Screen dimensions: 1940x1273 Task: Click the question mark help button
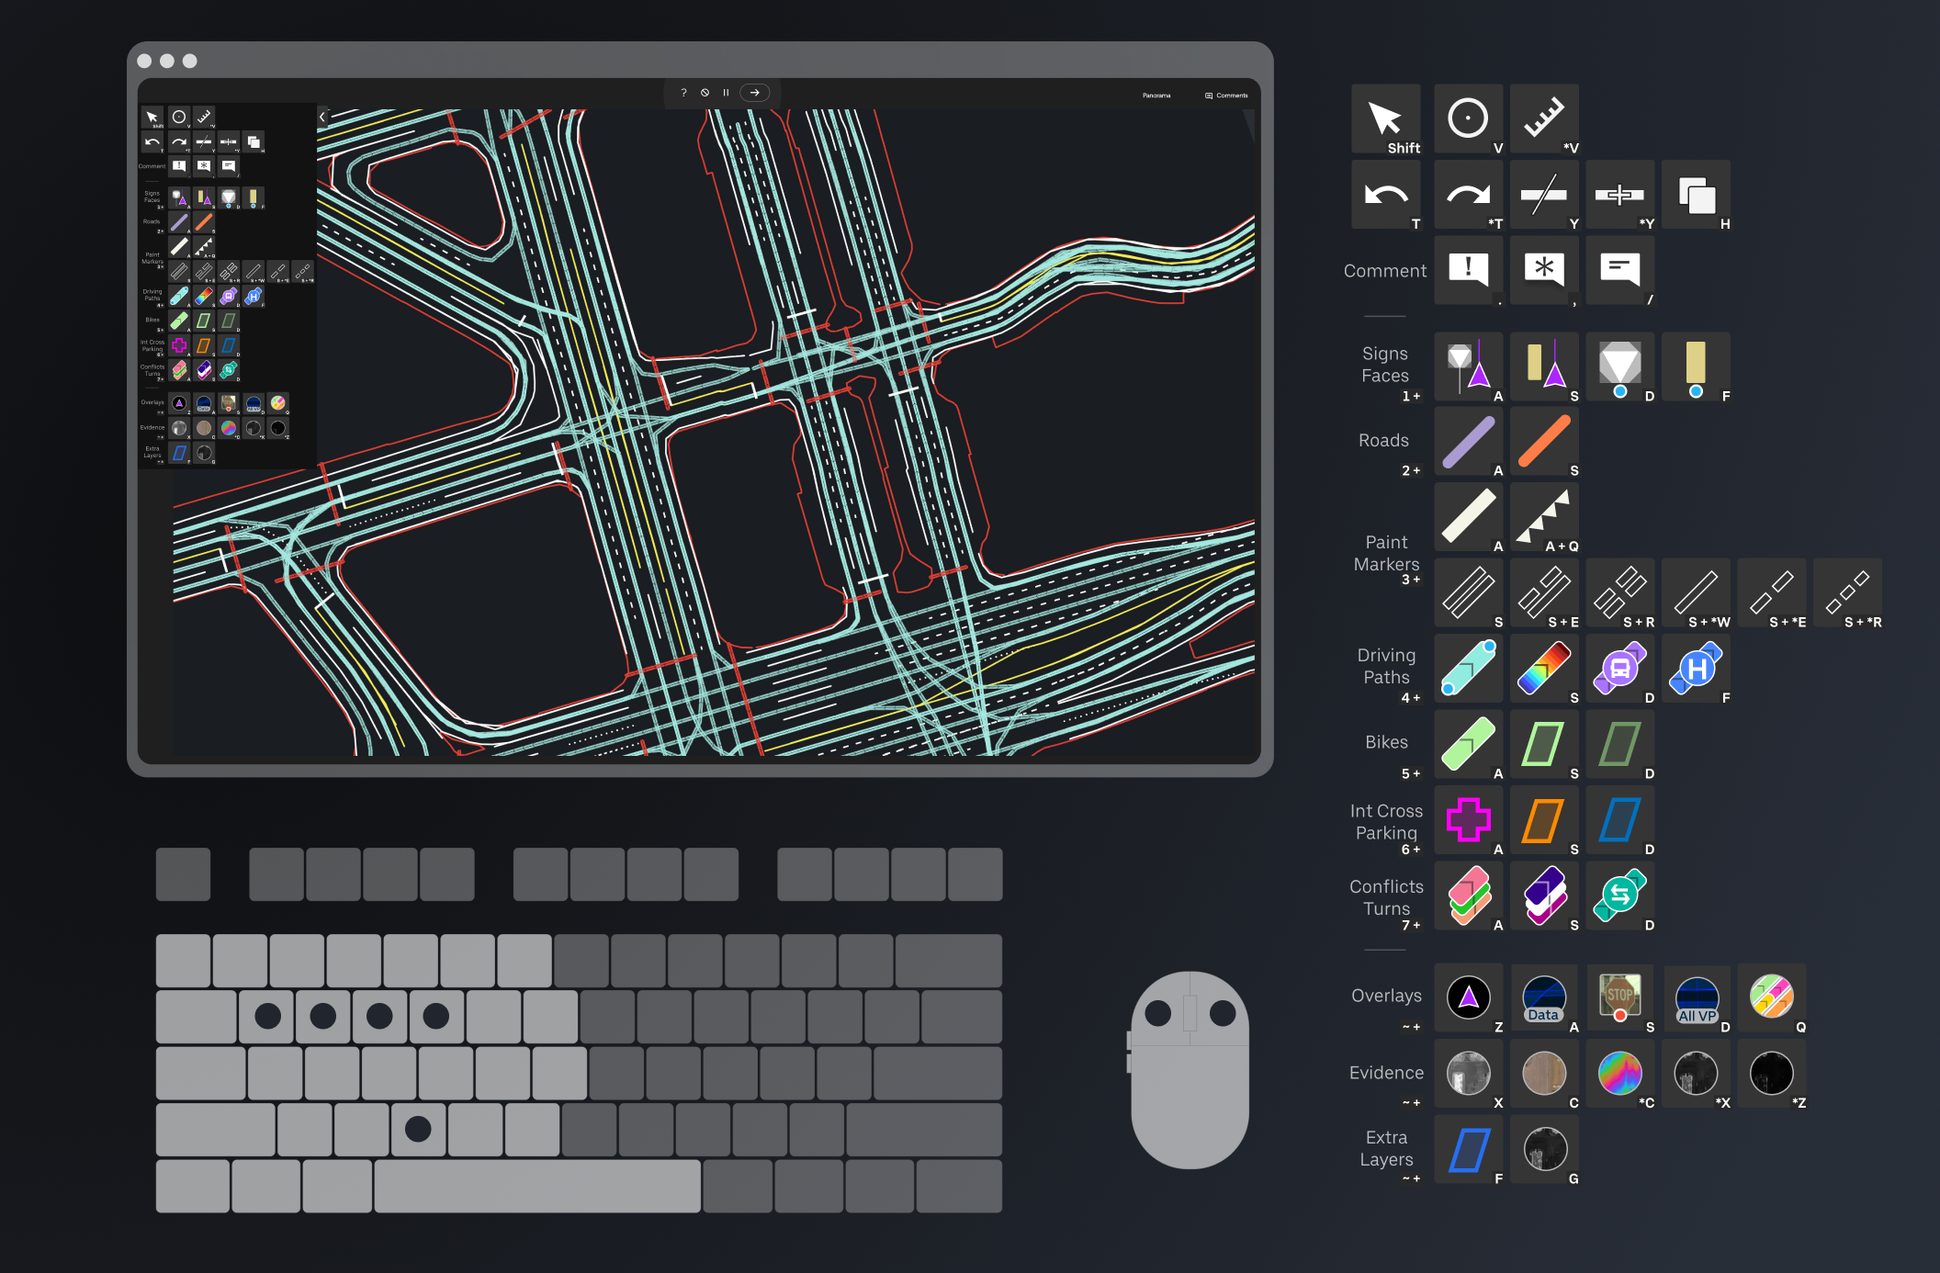click(x=683, y=93)
